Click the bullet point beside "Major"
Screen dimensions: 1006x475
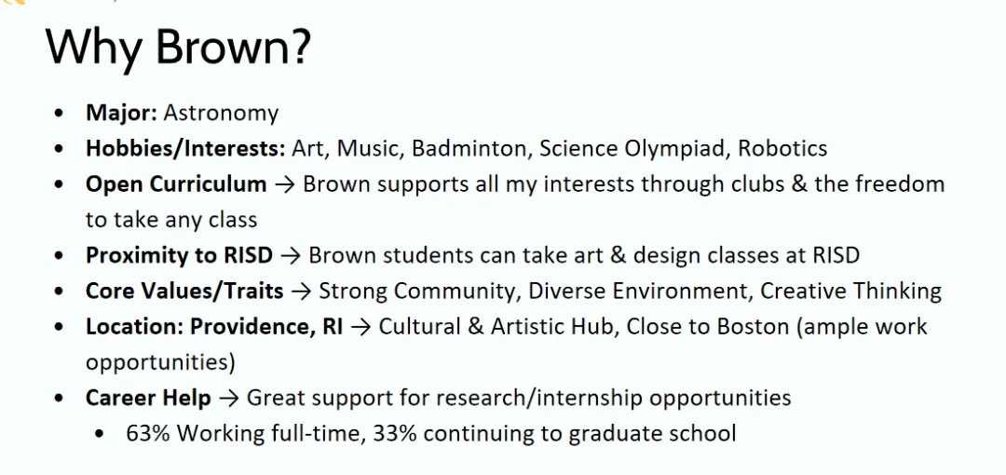(x=60, y=114)
